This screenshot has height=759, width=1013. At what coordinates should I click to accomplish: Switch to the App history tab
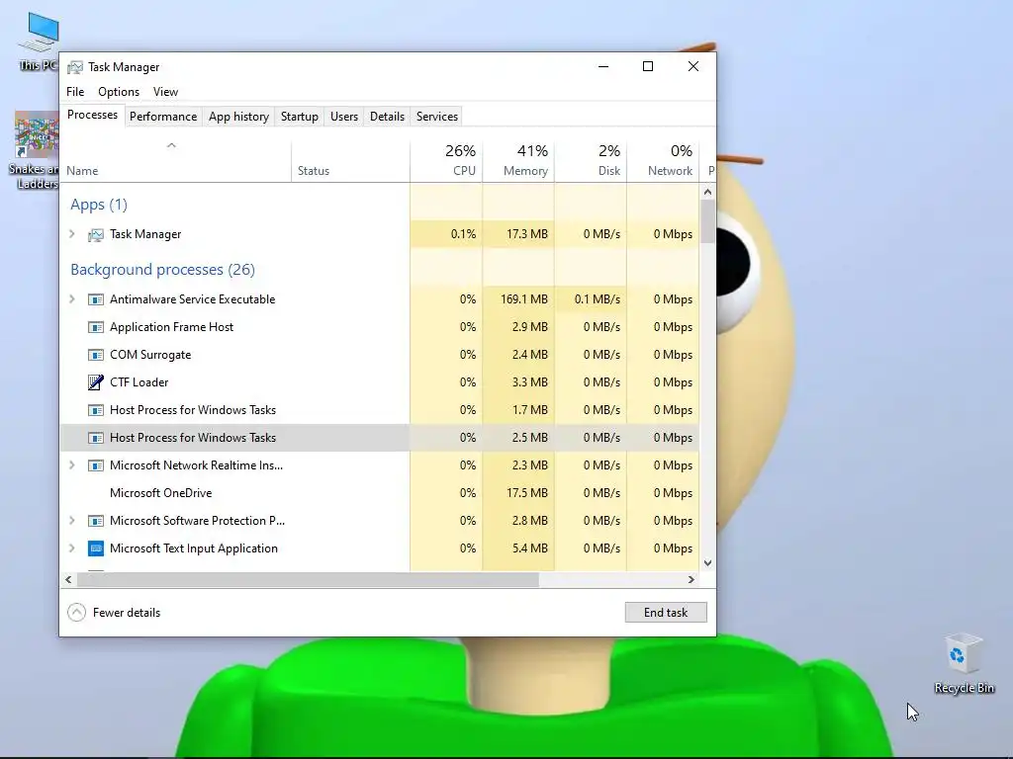tap(238, 117)
